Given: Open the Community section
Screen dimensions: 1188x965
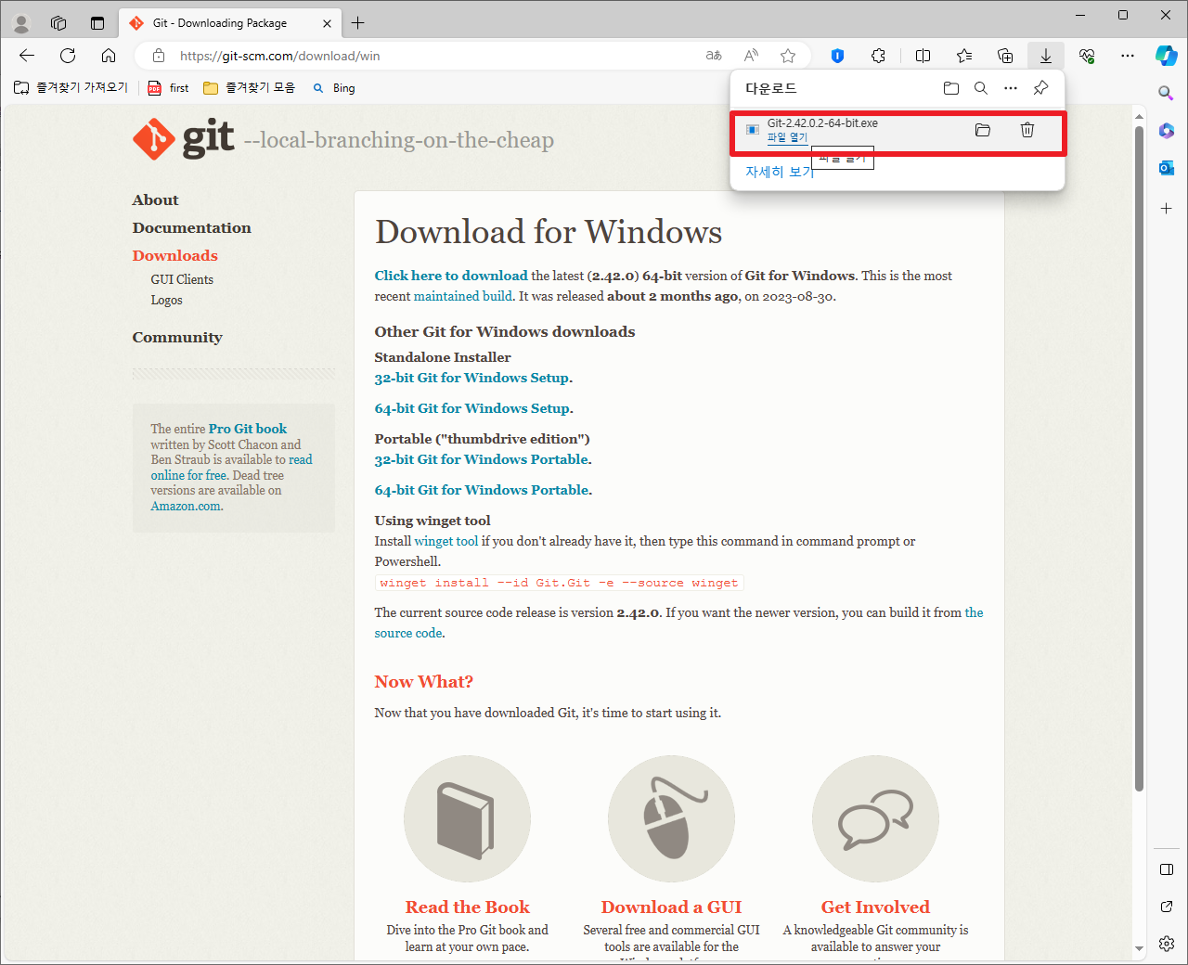Looking at the screenshot, I should pyautogui.click(x=177, y=338).
